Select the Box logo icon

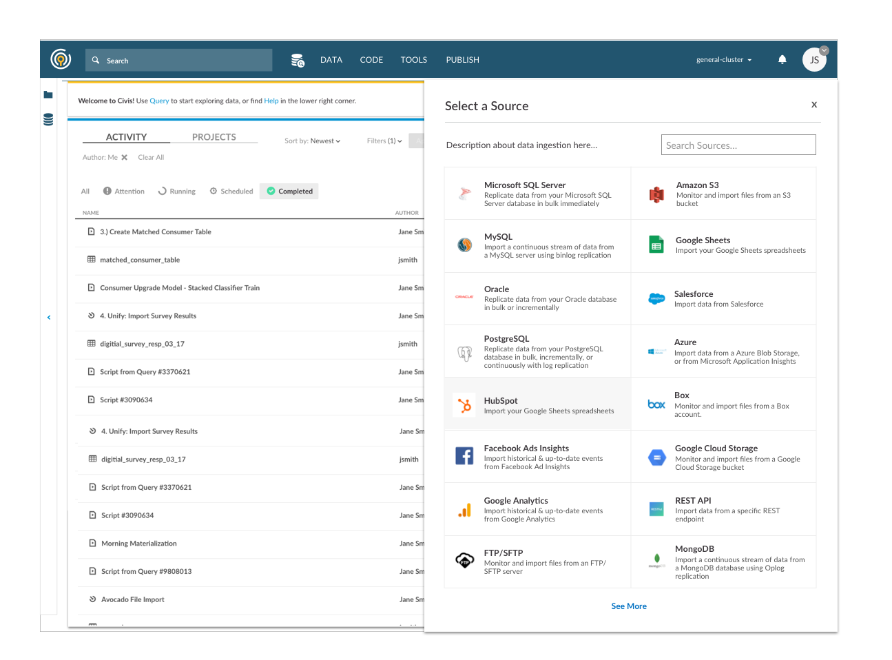[x=656, y=404]
